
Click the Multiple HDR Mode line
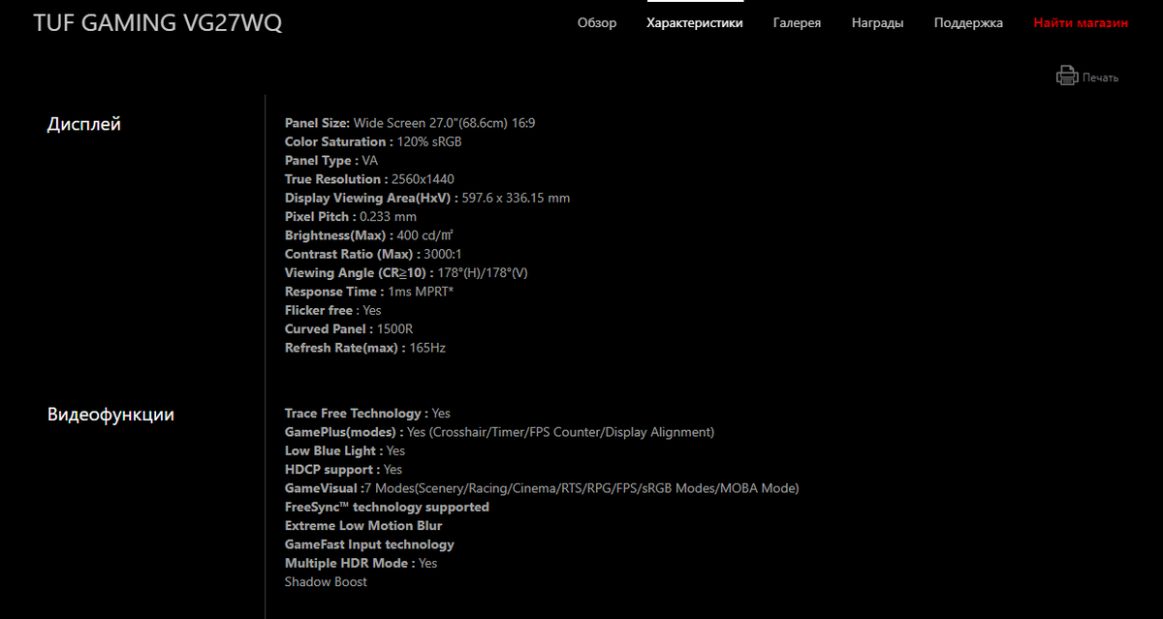tap(361, 563)
